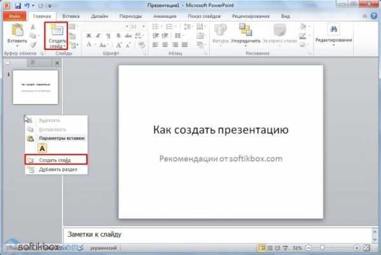Viewport: 381px width, 255px height.
Task: Open PowerPoint help question mark icon
Action: (374, 16)
